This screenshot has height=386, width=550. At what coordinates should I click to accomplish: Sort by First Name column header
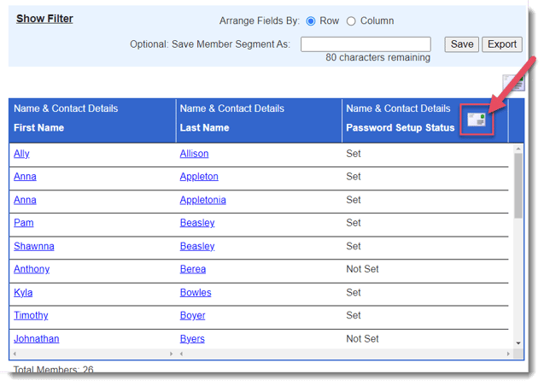[x=38, y=128]
